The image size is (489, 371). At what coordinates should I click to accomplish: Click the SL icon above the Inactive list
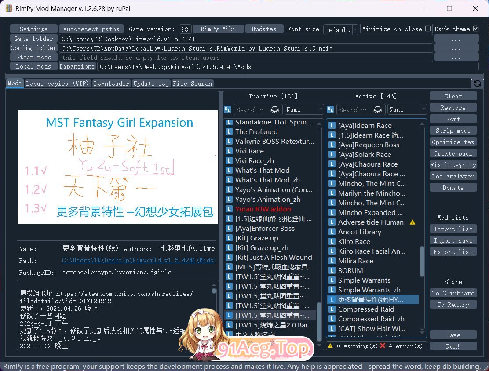pos(227,109)
